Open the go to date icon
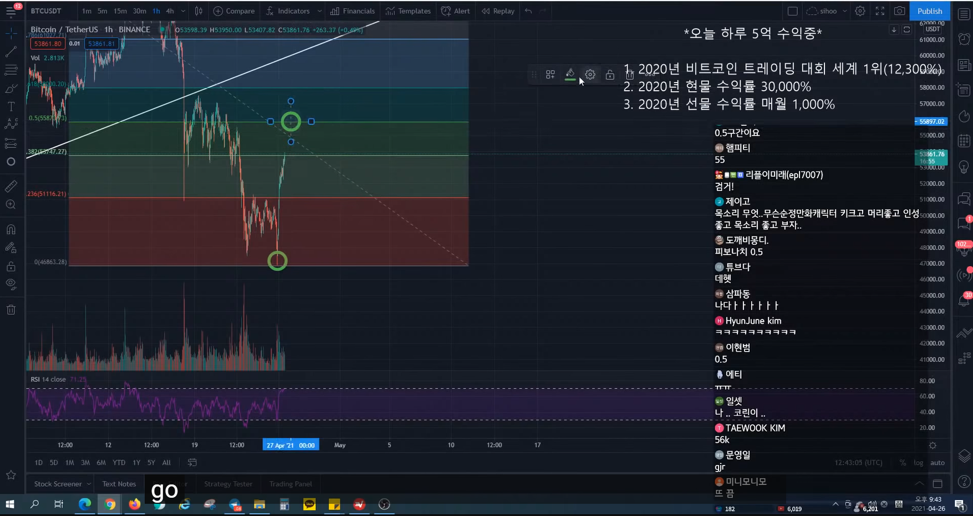Image resolution: width=973 pixels, height=516 pixels. point(192,463)
